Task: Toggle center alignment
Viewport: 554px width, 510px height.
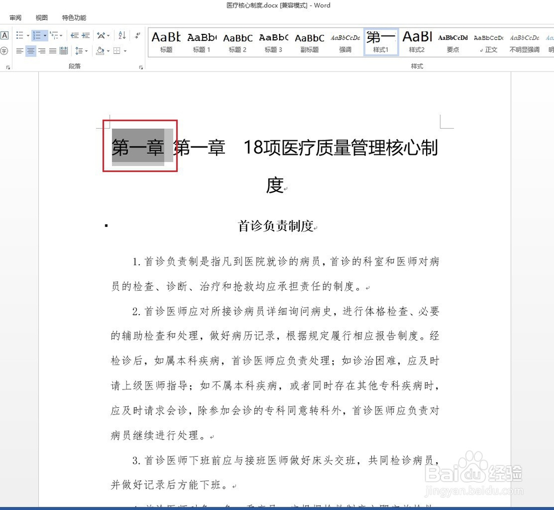Action: pyautogui.click(x=30, y=51)
